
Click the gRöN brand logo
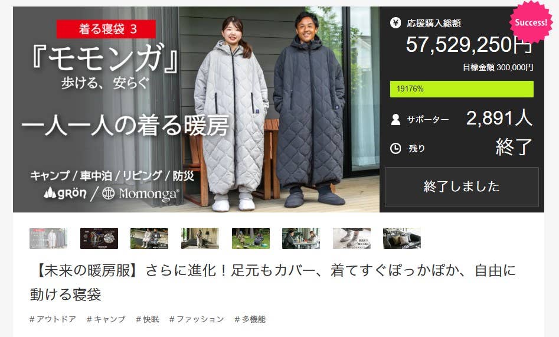point(65,193)
